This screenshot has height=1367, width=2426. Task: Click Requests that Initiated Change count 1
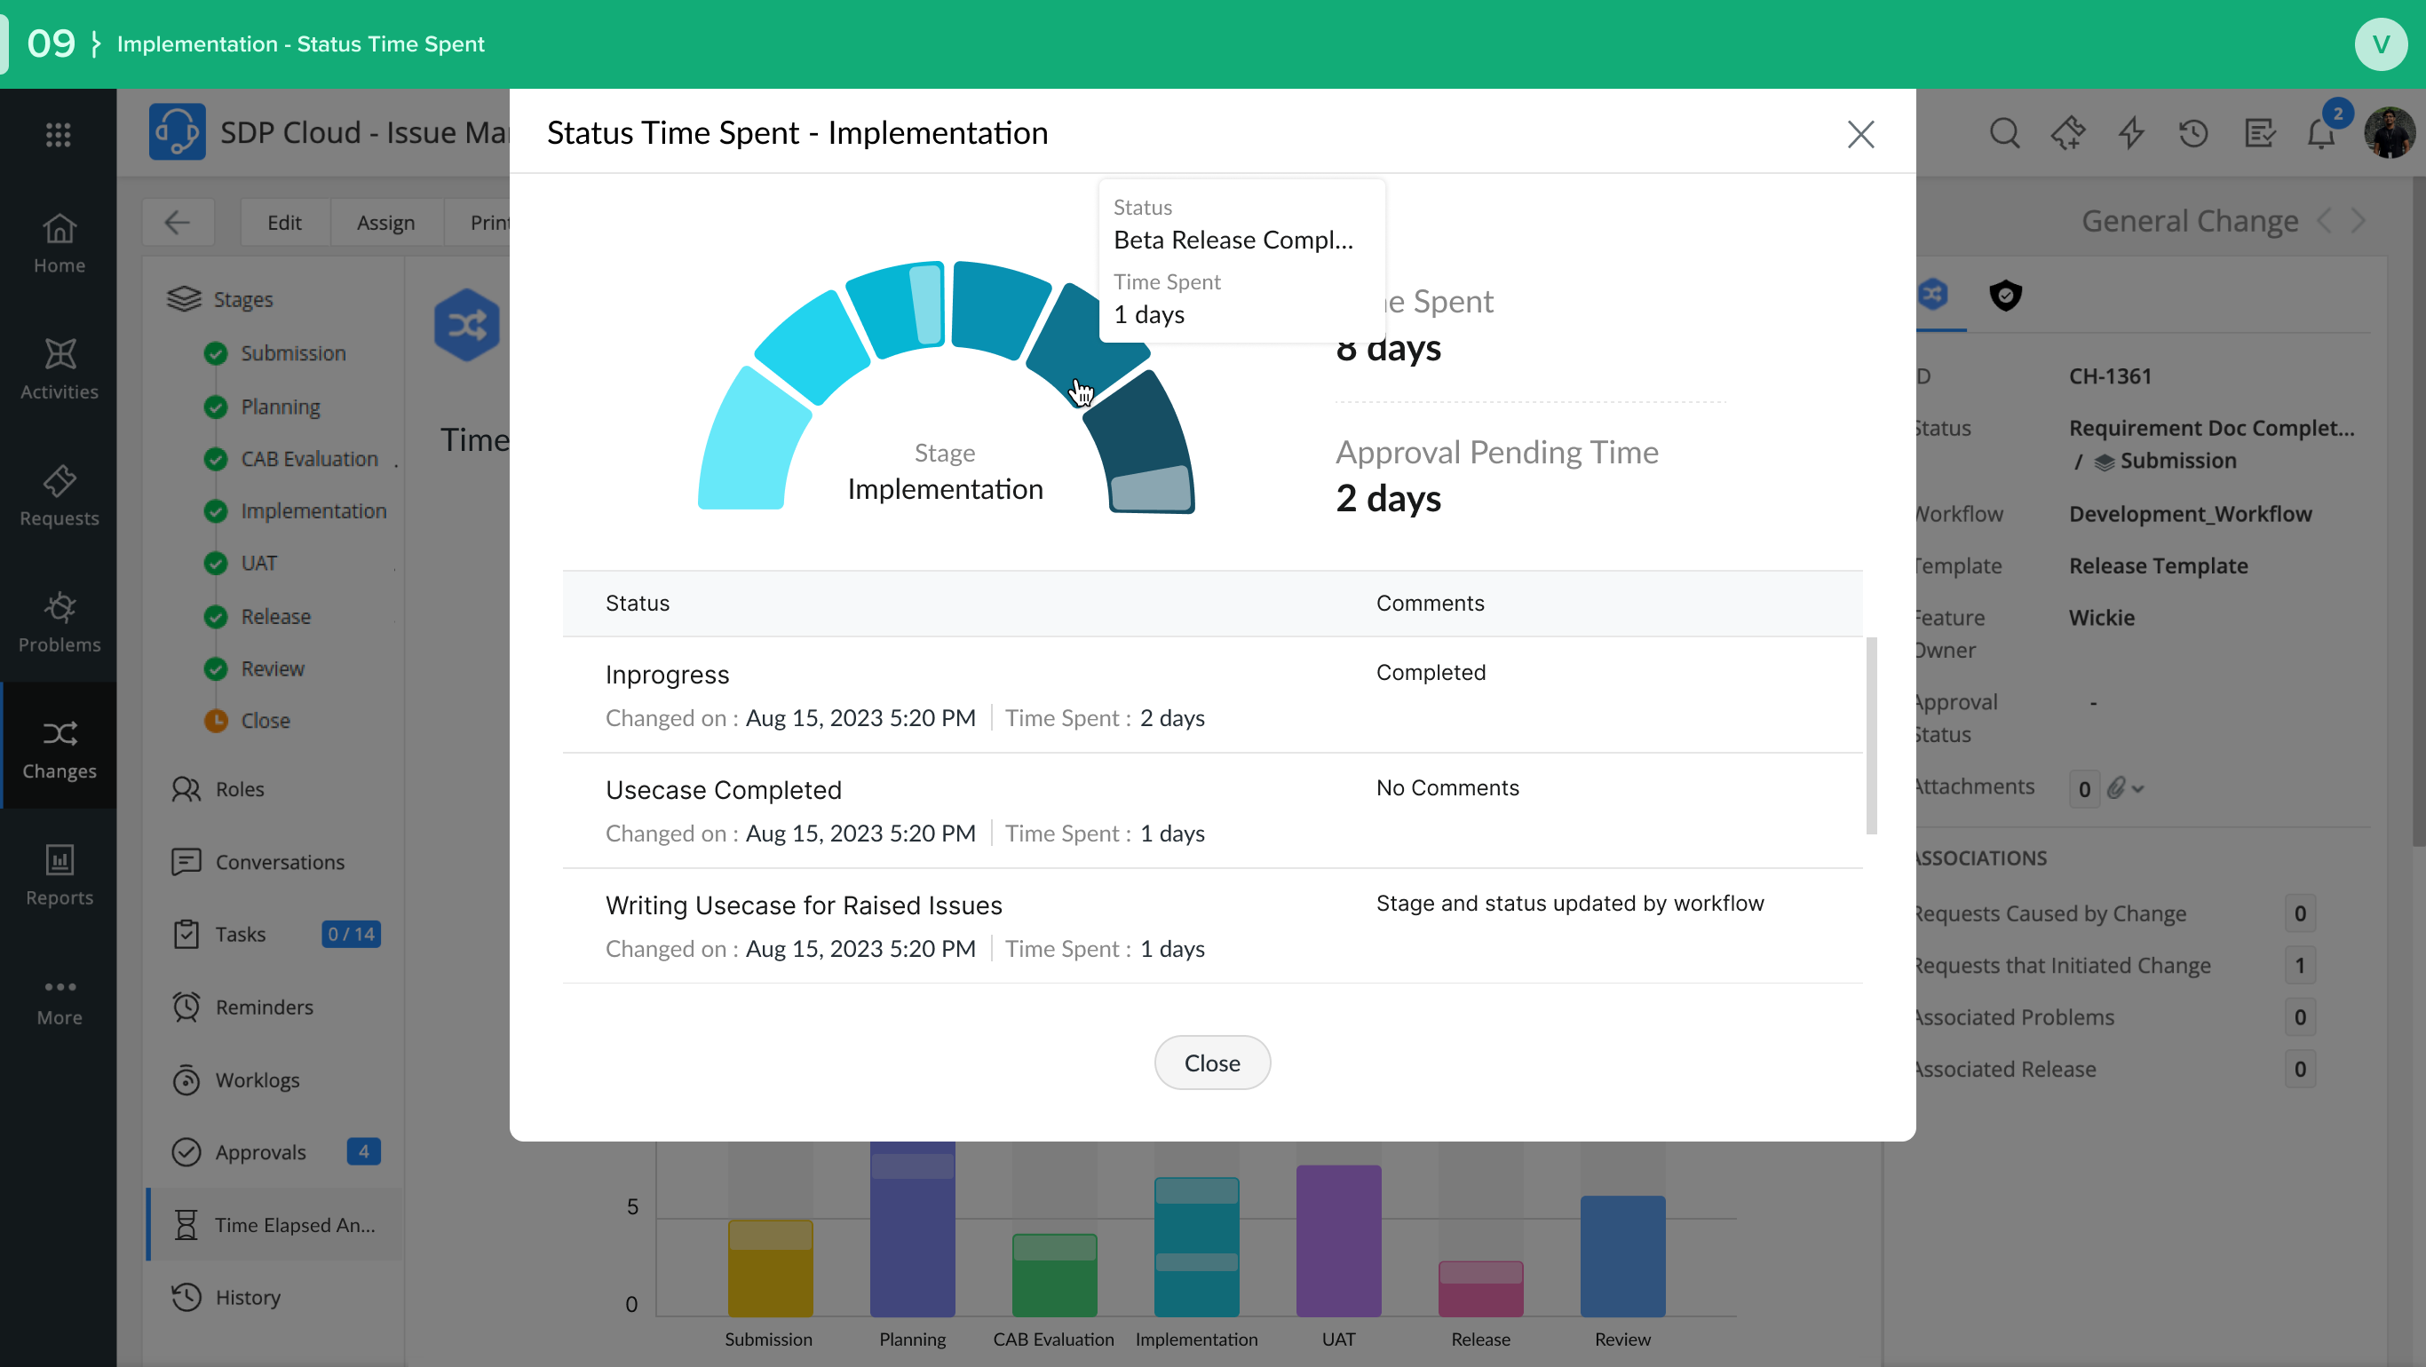click(2300, 965)
